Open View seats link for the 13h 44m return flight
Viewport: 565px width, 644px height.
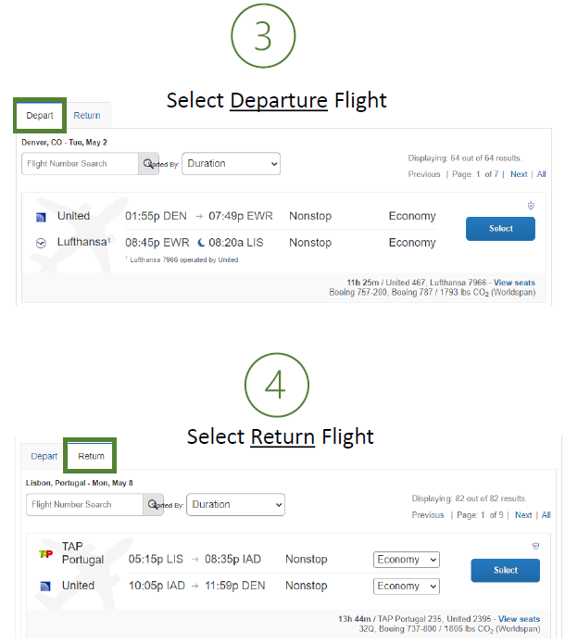[x=519, y=619]
